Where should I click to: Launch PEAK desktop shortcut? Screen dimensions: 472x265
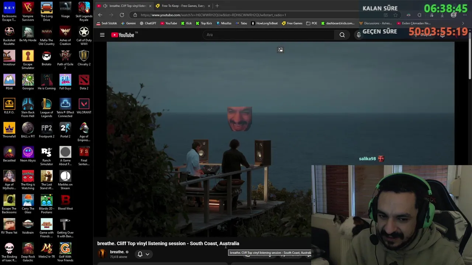click(x=9, y=82)
